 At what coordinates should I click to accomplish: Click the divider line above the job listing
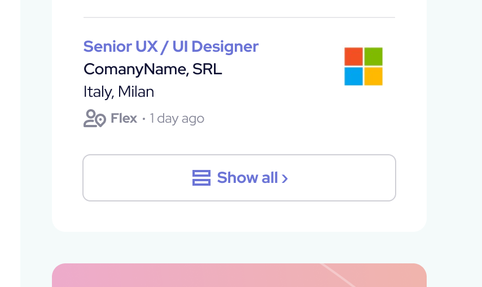[239, 17]
